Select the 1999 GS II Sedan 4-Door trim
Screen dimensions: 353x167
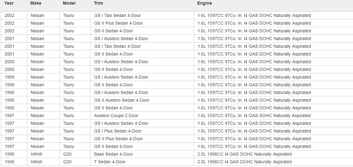click(113, 85)
